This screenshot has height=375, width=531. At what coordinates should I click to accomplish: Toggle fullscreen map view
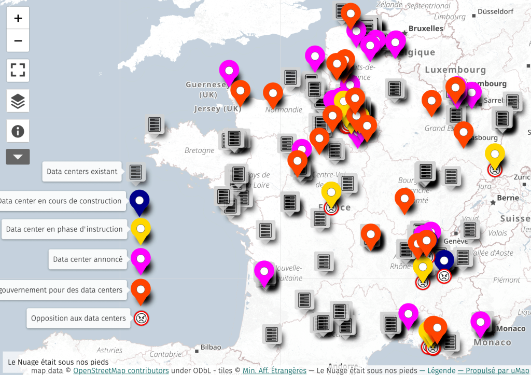coord(18,71)
